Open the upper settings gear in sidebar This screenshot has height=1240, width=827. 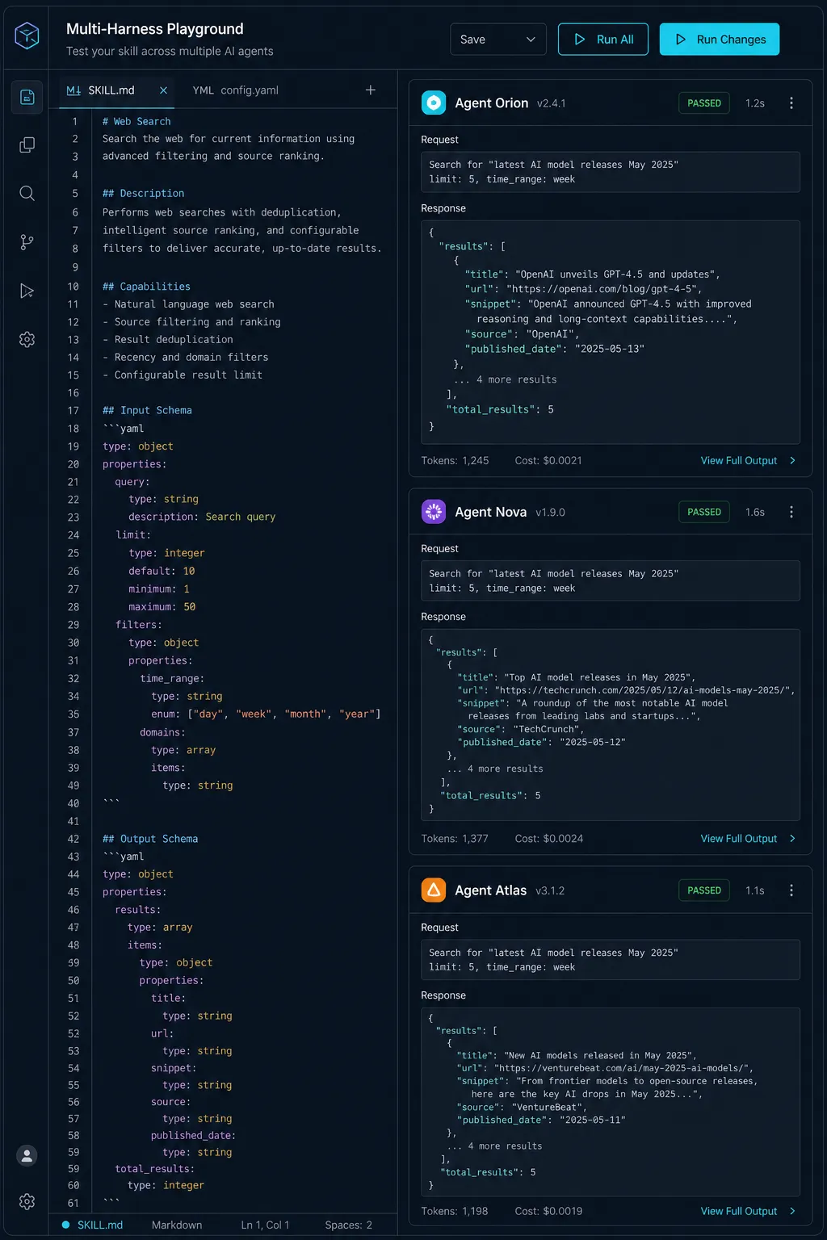coord(27,339)
